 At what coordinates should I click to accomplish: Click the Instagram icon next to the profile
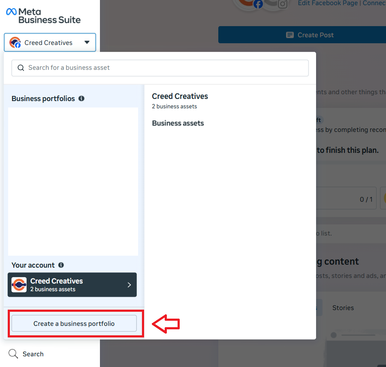[x=283, y=4]
